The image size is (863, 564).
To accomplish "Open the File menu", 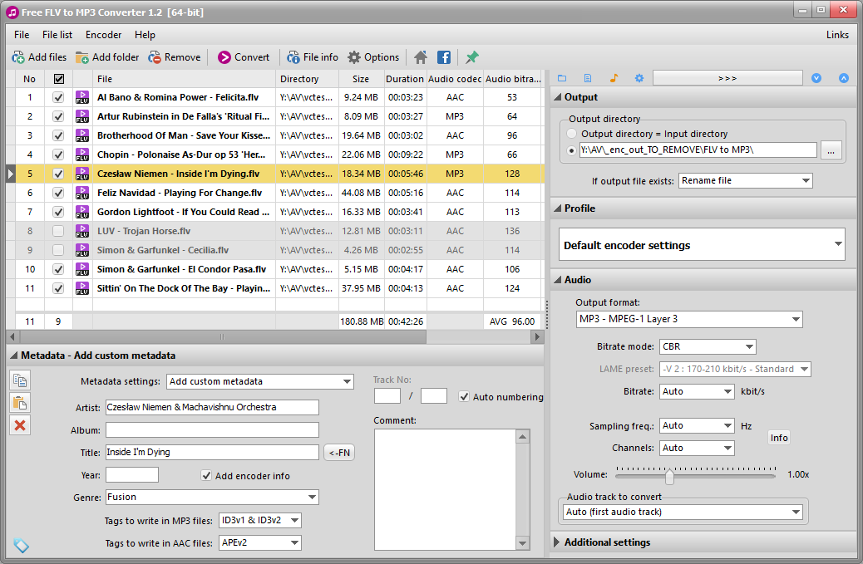I will click(x=22, y=35).
